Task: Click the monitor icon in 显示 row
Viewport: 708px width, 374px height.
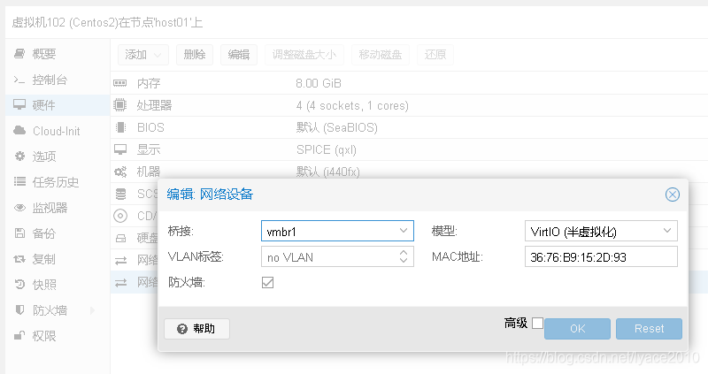Action: pyautogui.click(x=120, y=149)
